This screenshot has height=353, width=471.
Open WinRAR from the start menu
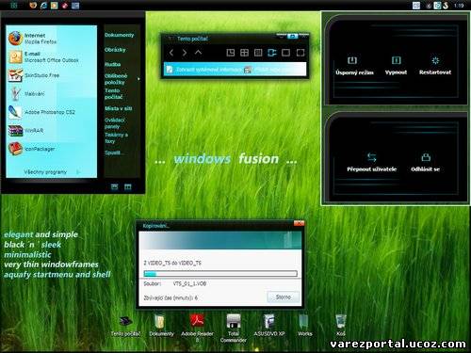point(25,131)
